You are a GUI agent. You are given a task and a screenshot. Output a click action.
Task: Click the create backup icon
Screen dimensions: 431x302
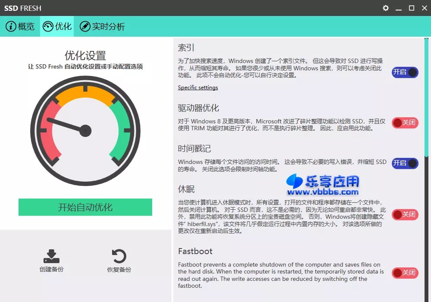click(x=51, y=256)
